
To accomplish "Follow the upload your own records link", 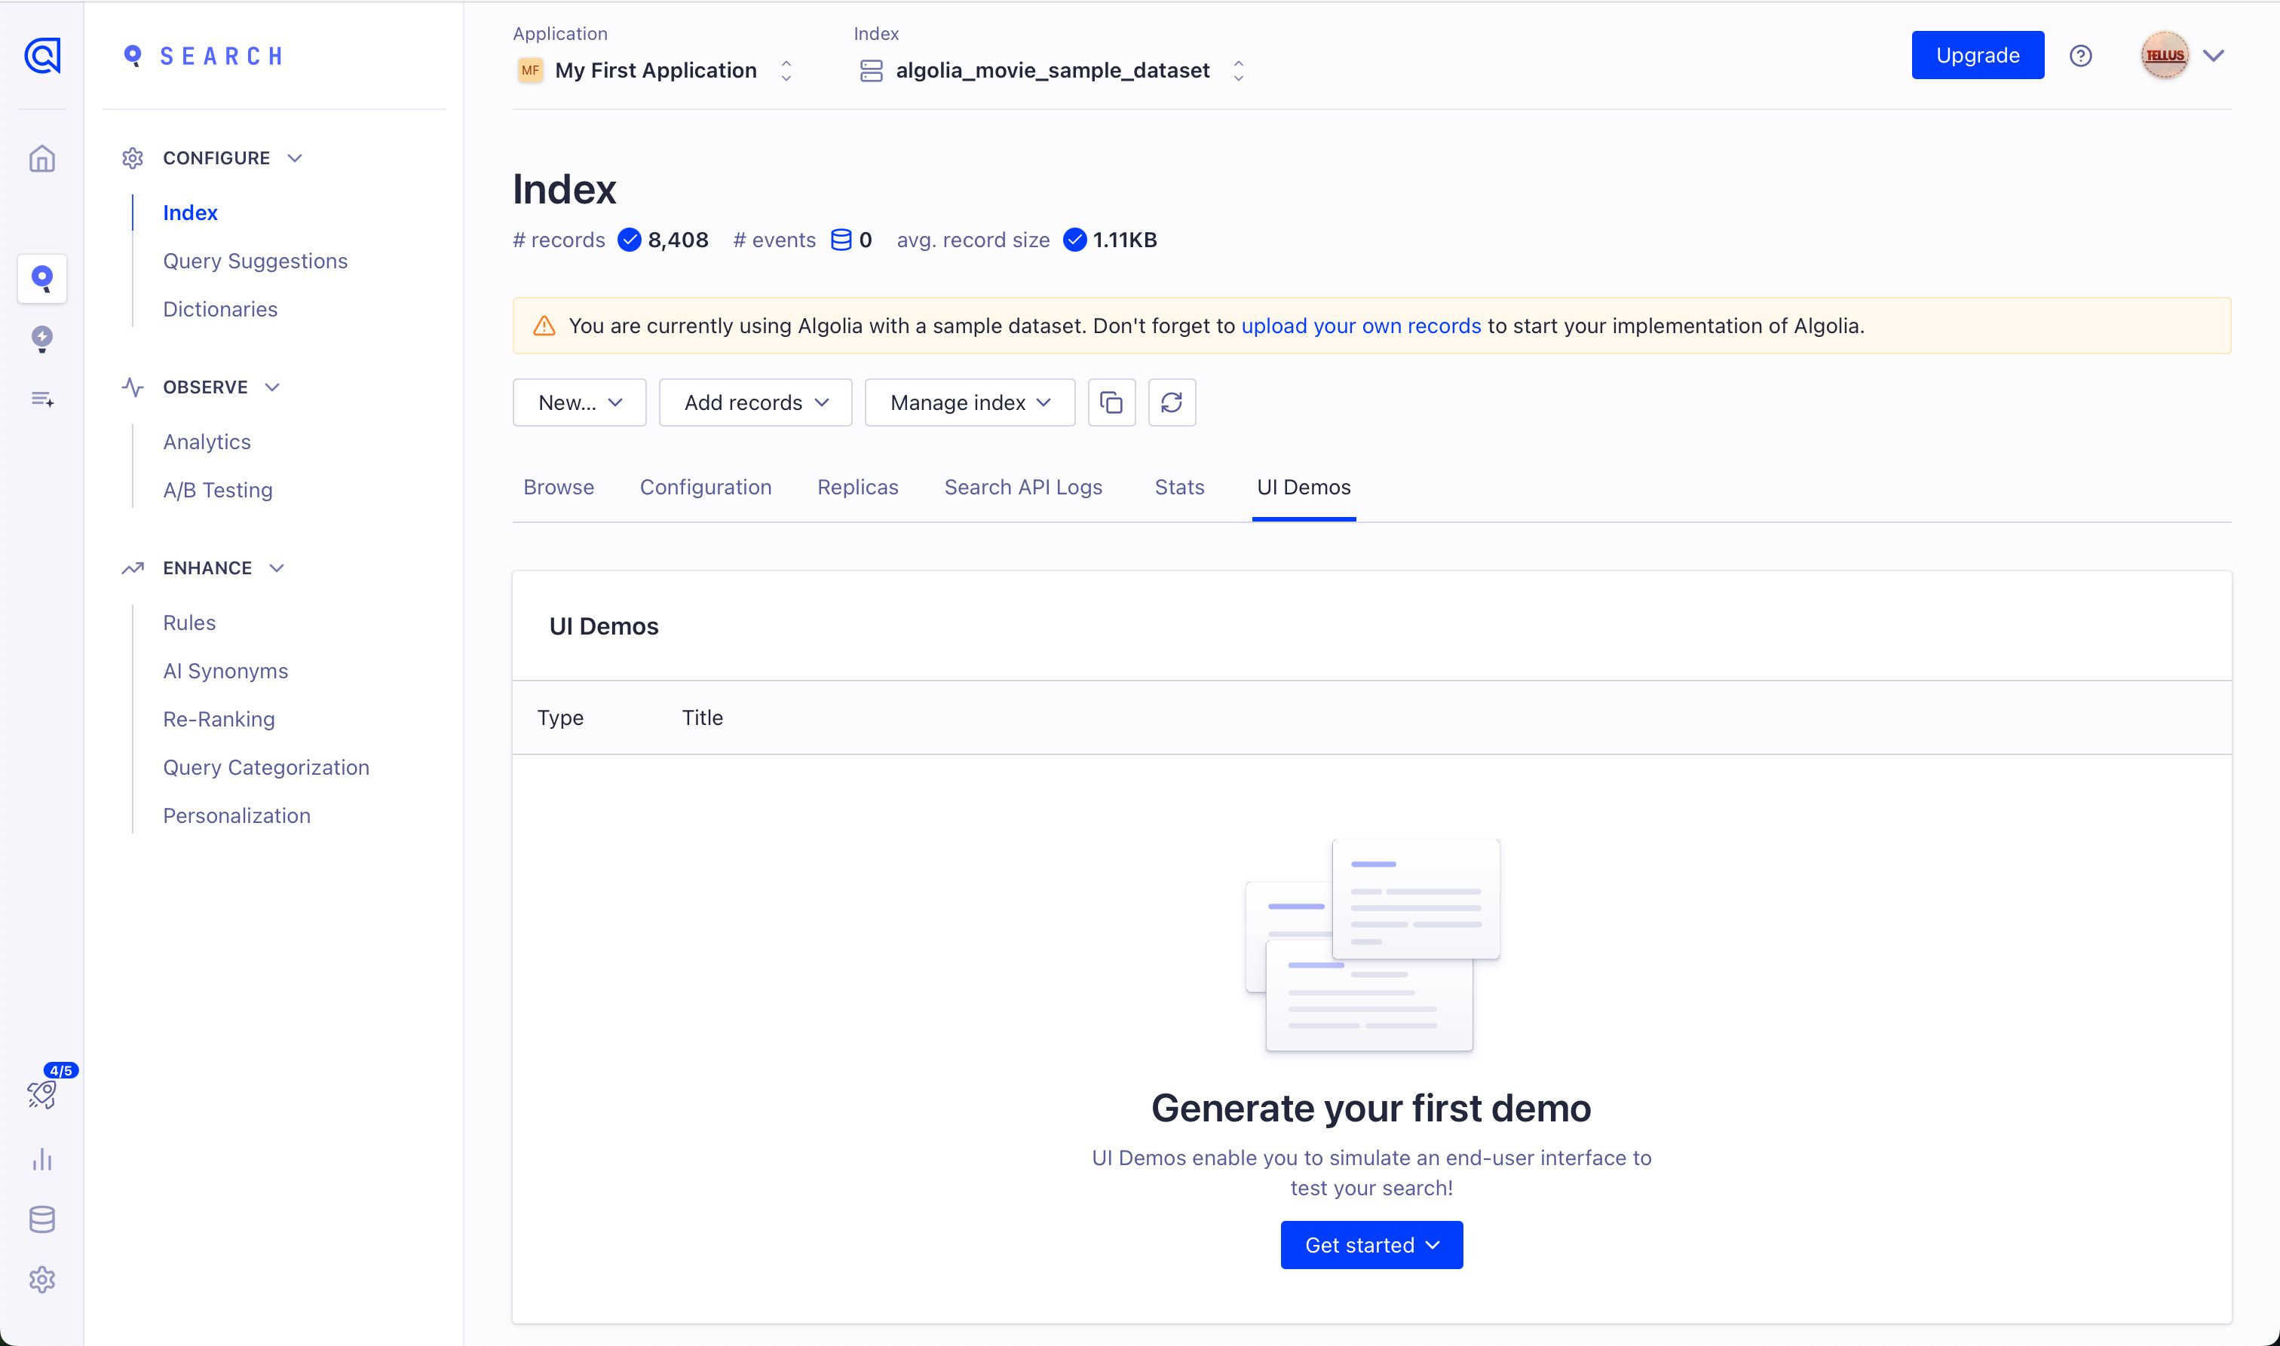I will [x=1360, y=326].
